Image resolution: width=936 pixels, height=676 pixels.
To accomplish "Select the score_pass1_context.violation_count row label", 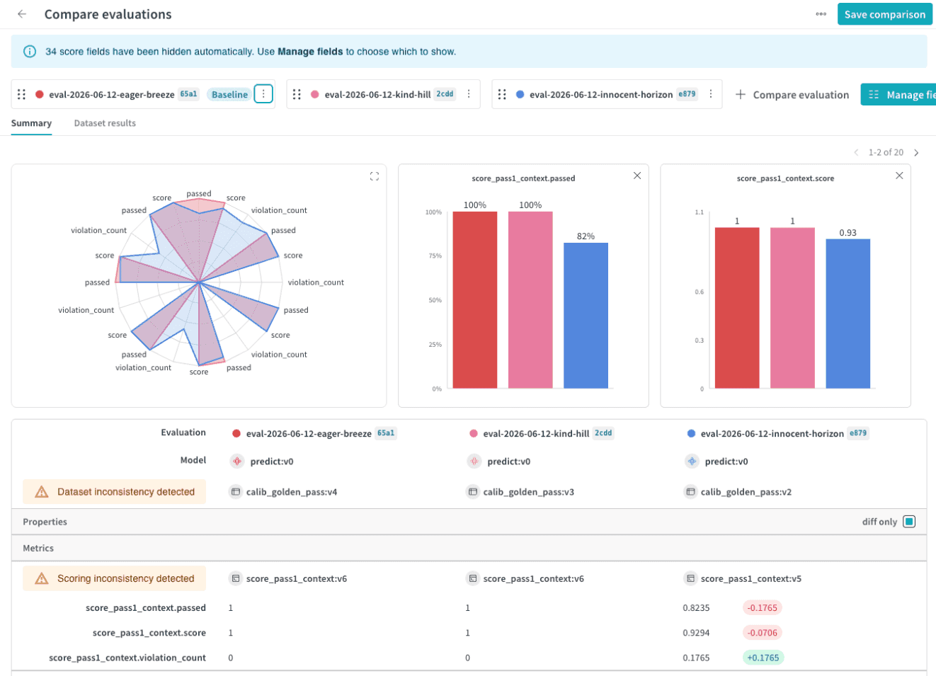I will click(x=127, y=658).
